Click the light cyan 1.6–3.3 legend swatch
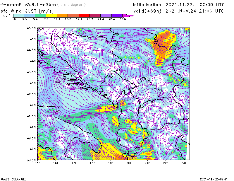This screenshot has height=181, width=234. [x=19, y=16]
